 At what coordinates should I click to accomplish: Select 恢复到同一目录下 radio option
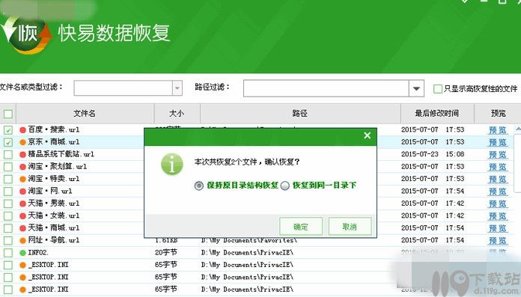[x=285, y=186]
